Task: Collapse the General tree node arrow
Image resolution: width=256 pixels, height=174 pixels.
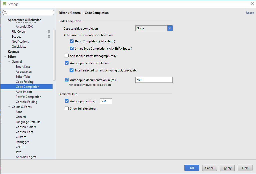Action: click(9, 62)
